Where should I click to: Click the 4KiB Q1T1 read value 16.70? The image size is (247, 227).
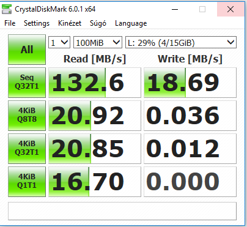95,182
